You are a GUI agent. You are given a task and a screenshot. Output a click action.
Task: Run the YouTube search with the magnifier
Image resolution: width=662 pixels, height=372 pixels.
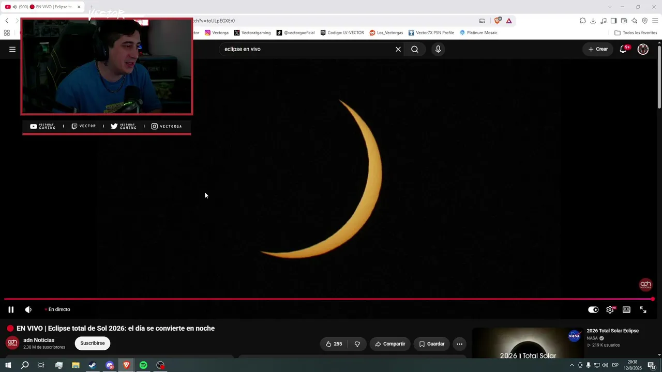click(415, 49)
